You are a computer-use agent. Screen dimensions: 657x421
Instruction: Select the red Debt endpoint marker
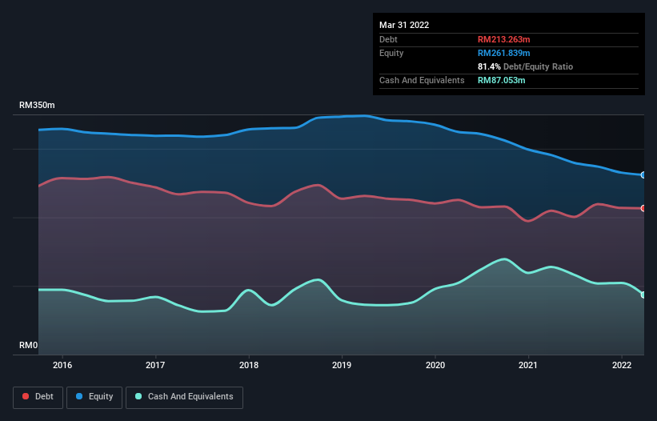pos(643,208)
